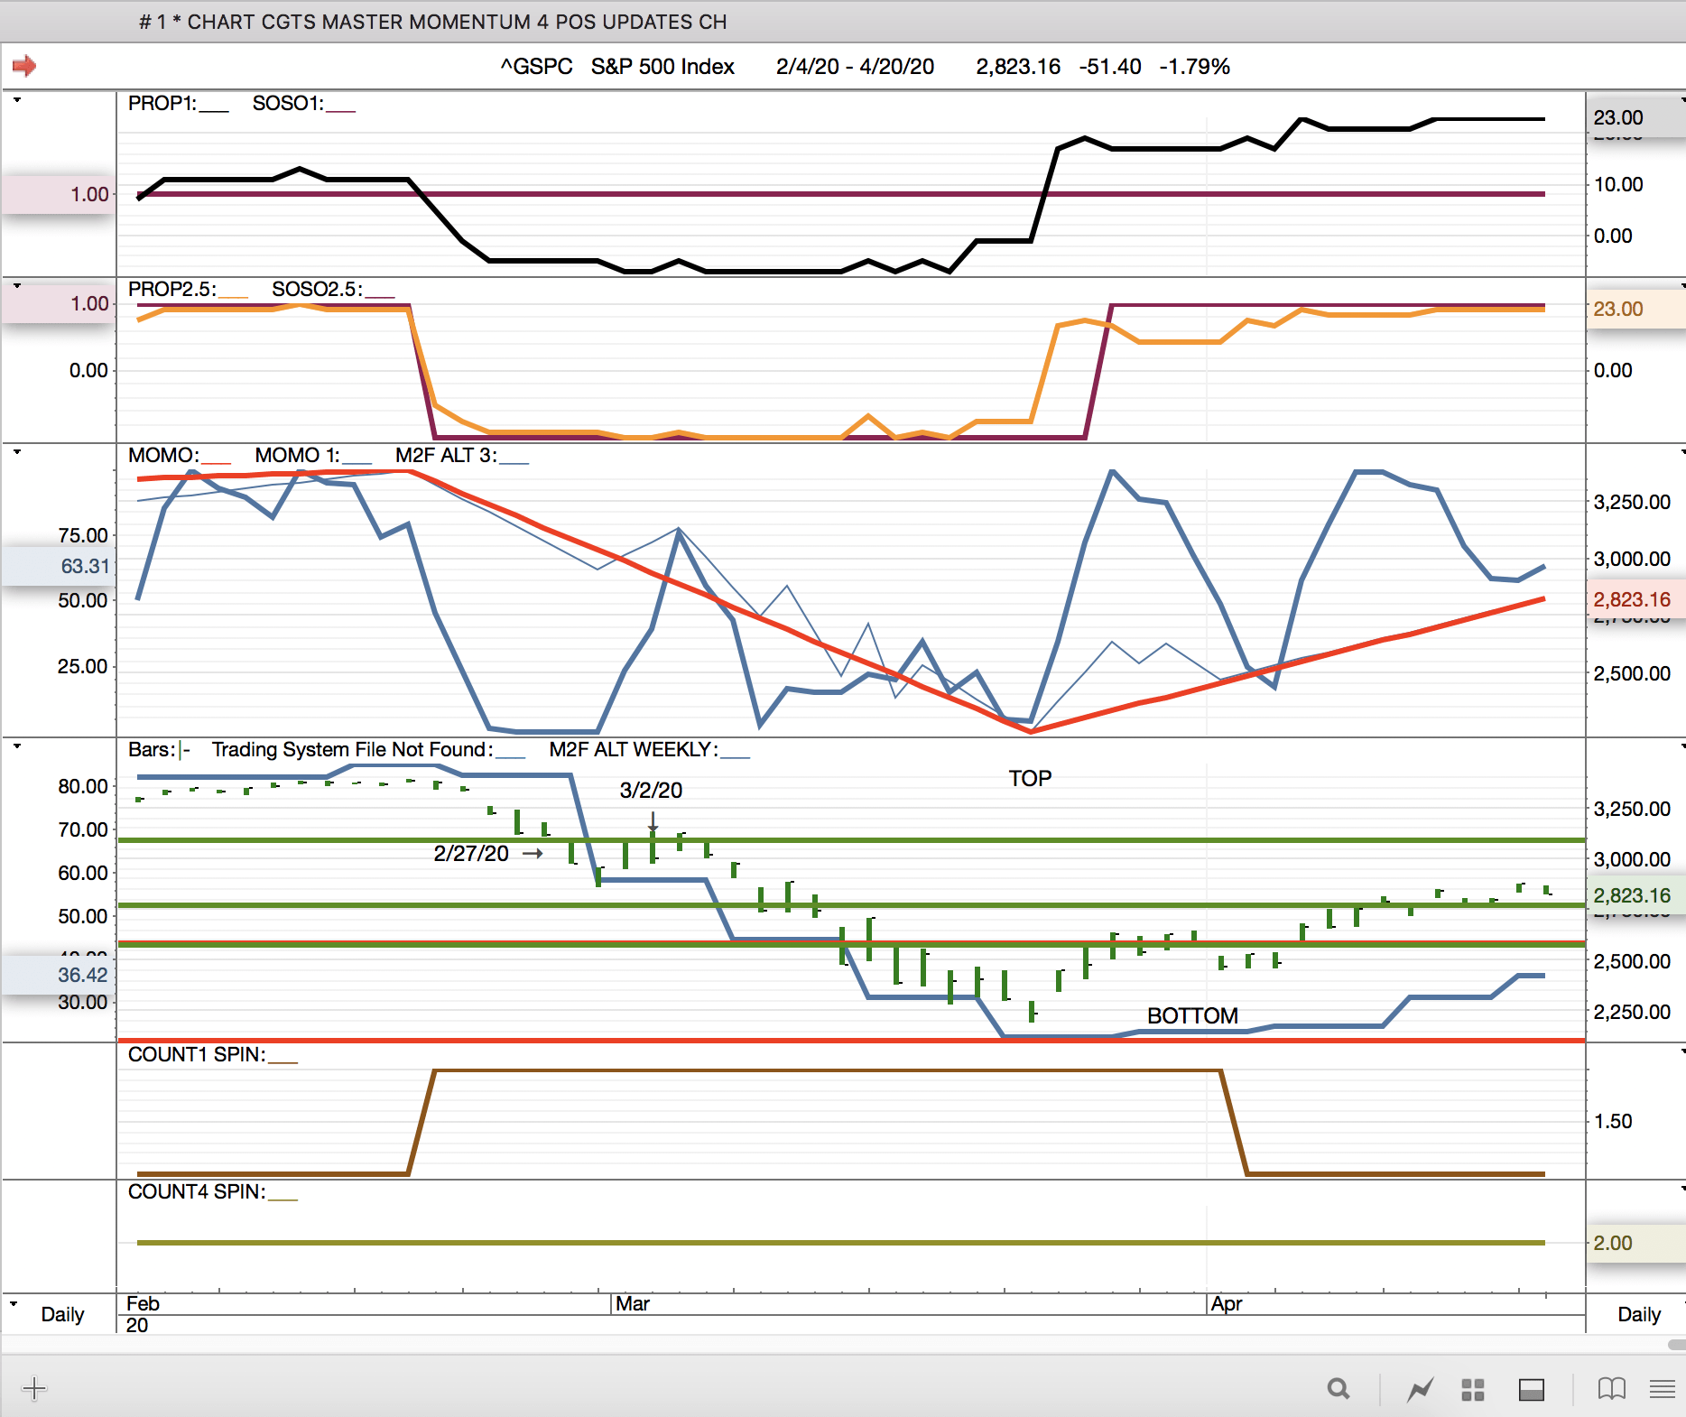Open the left Daily period dropdown
1686x1417 pixels.
pyautogui.click(x=14, y=1304)
